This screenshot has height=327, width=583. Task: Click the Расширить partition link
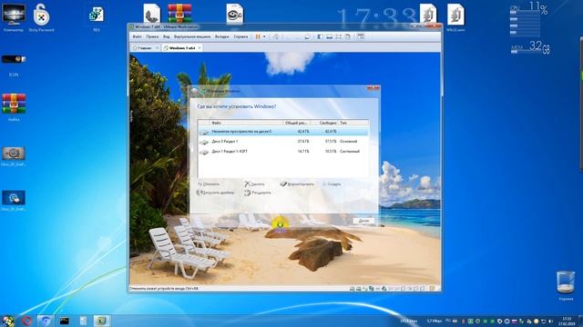click(x=258, y=193)
